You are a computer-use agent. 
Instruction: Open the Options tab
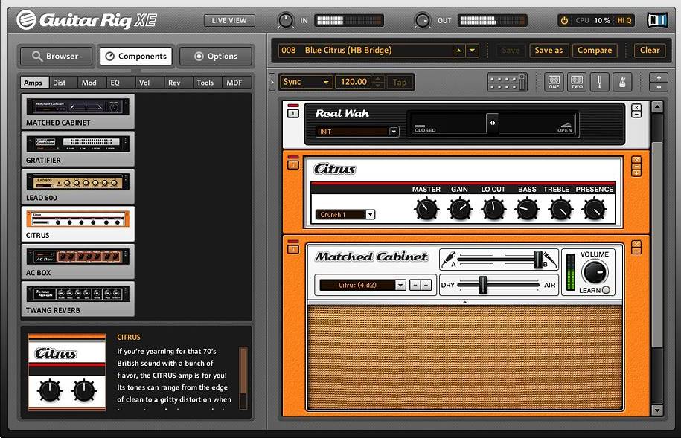click(216, 56)
